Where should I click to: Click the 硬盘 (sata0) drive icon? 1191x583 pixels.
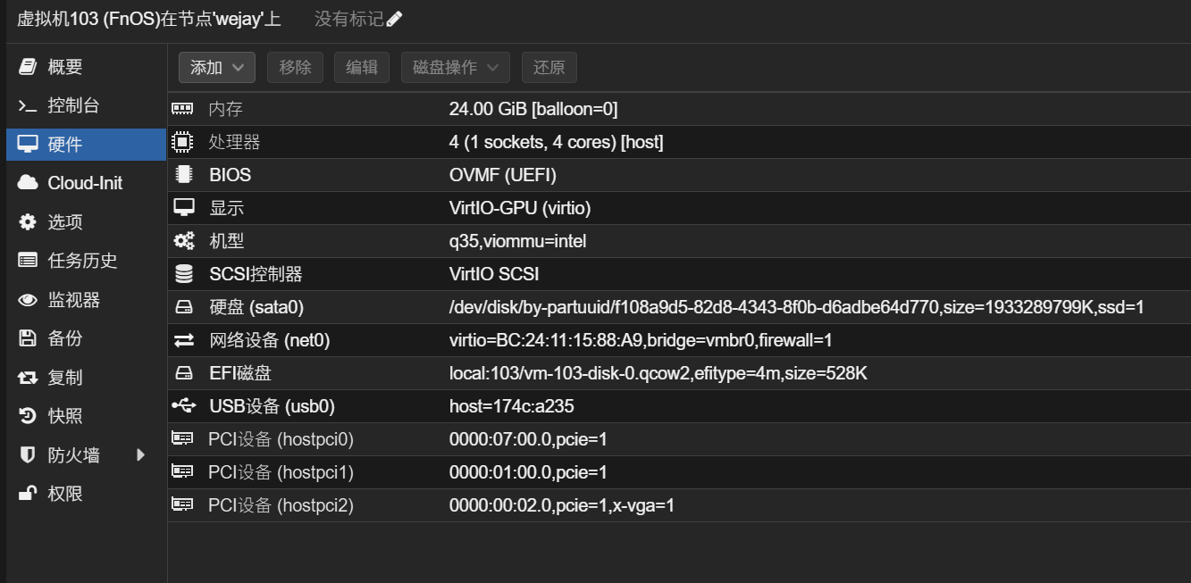click(x=183, y=307)
